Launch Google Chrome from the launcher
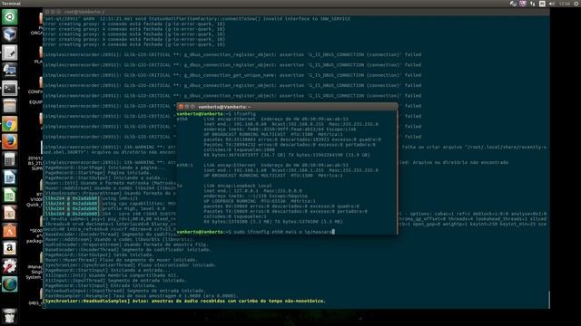The image size is (581, 326). pos(10,124)
